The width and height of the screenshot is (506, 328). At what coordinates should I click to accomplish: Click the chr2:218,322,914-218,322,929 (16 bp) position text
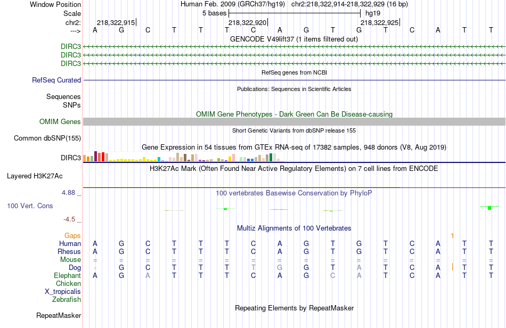[349, 4]
